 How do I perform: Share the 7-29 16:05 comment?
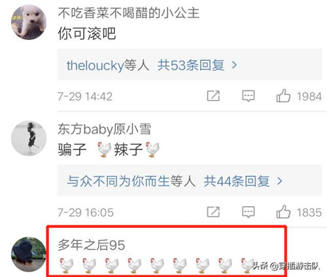[x=213, y=212]
